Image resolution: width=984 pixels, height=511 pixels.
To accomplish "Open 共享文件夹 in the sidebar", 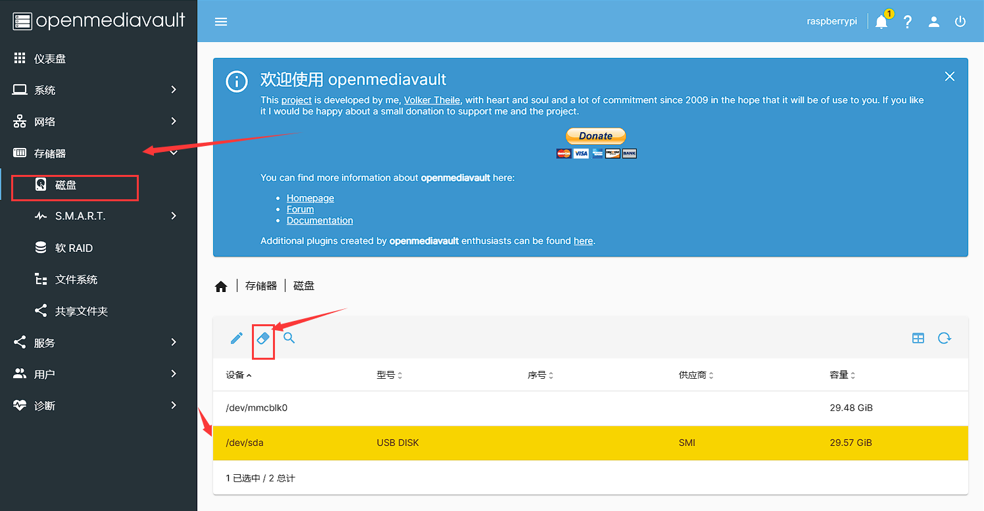I will point(99,311).
